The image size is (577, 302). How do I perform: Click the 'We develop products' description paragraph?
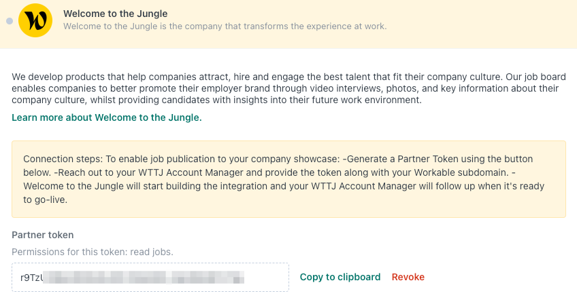click(x=288, y=88)
